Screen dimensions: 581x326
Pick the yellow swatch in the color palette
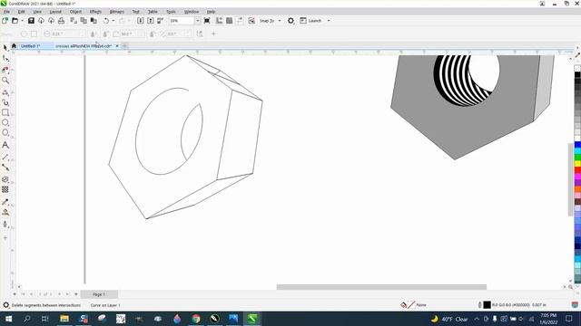point(577,164)
